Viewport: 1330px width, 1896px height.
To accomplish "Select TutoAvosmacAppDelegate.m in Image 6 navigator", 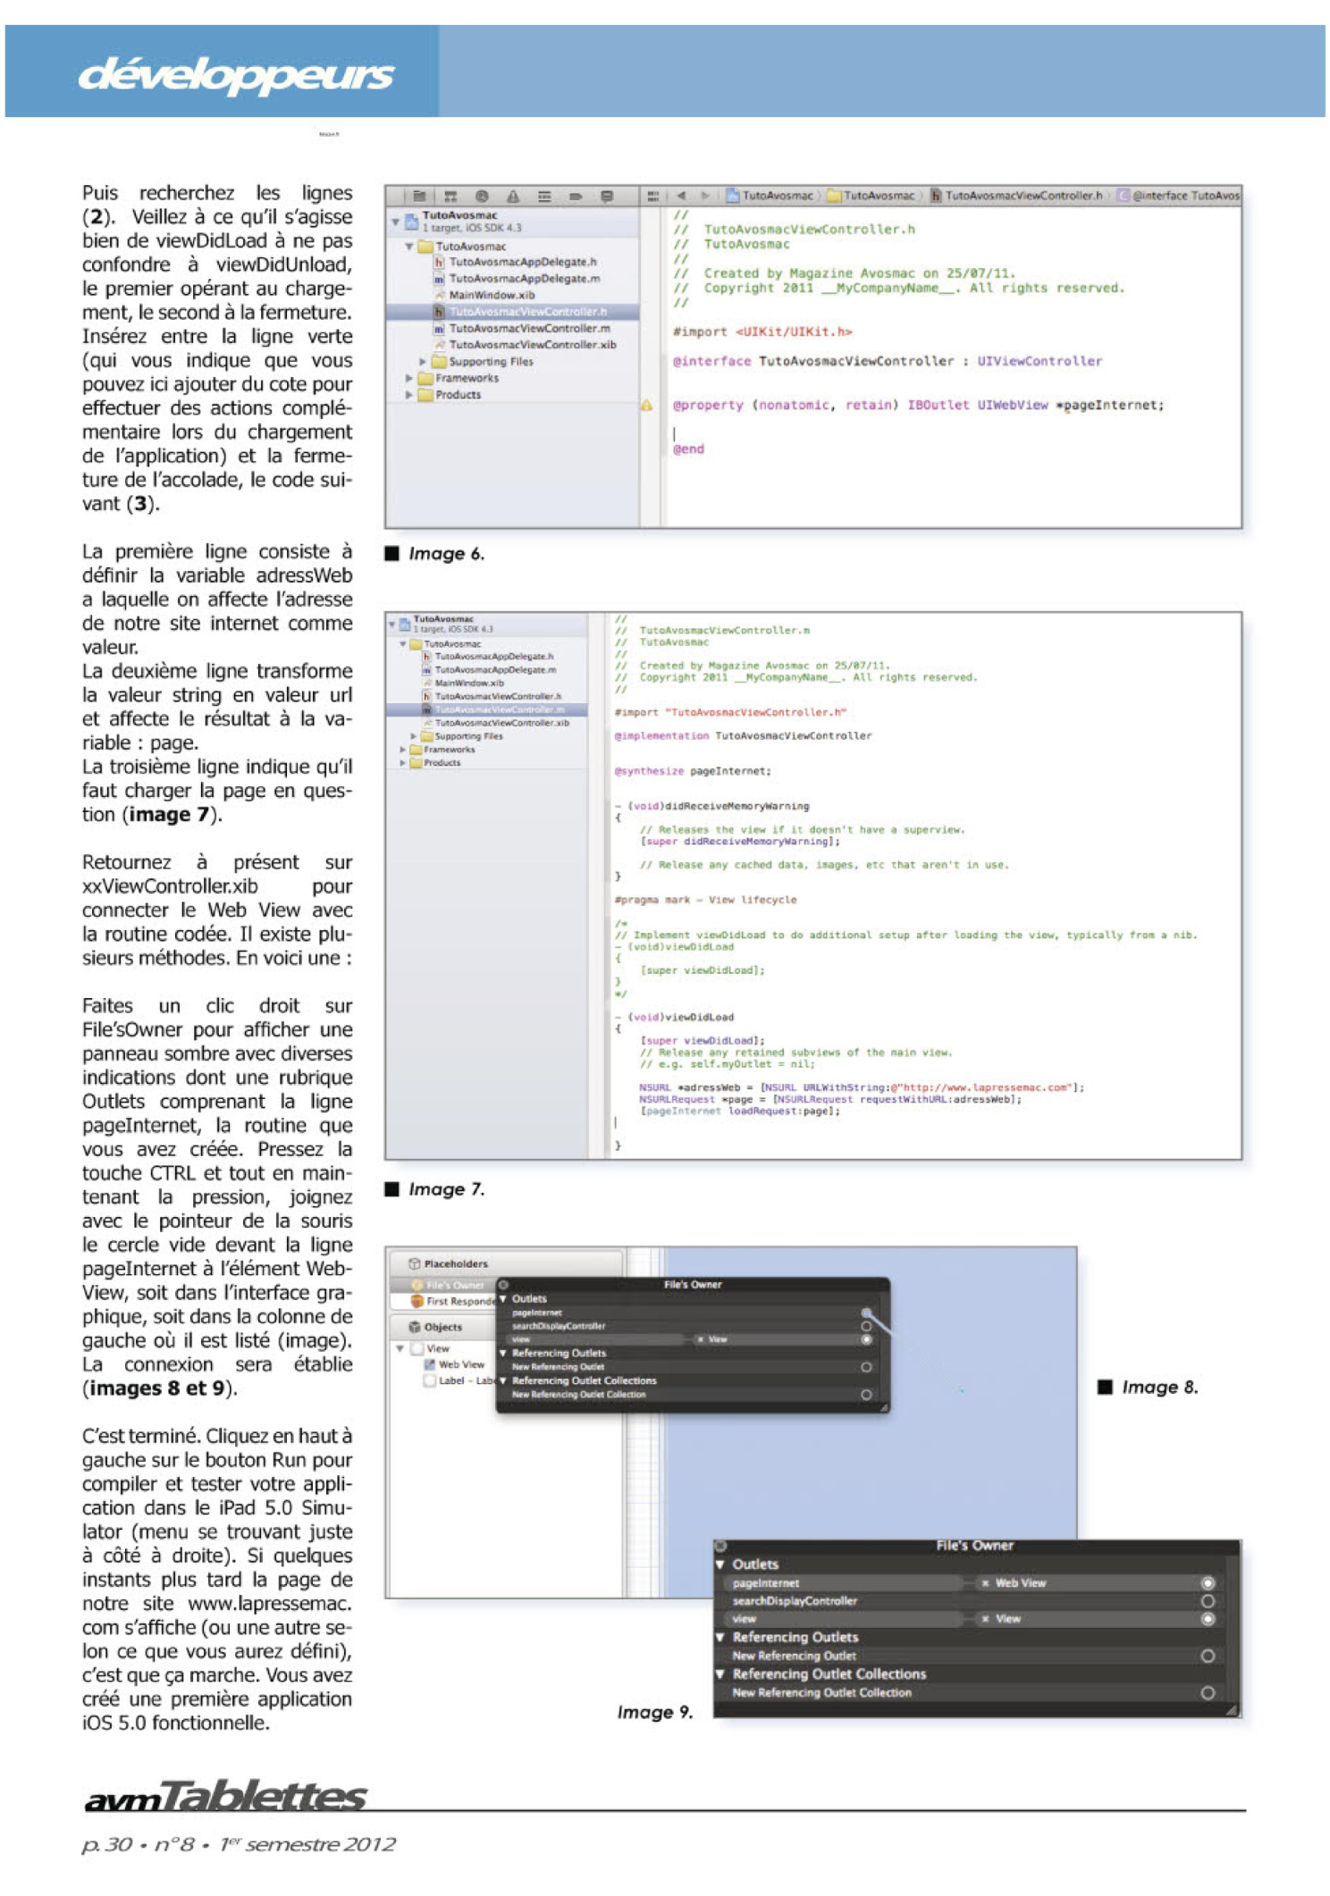I will (x=517, y=279).
